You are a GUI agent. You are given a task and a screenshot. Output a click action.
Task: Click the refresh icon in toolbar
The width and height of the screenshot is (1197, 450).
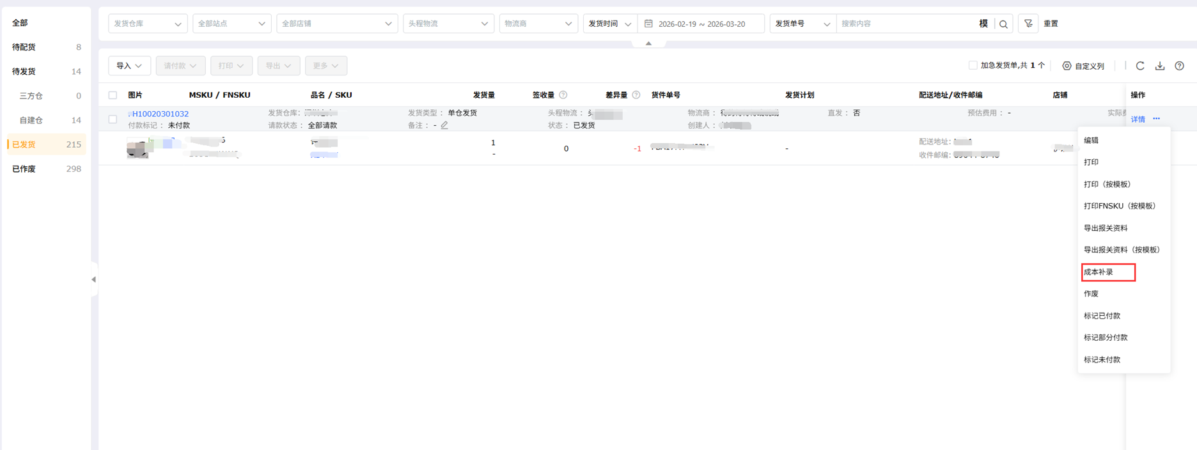[x=1140, y=66]
